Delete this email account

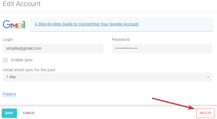point(205,113)
